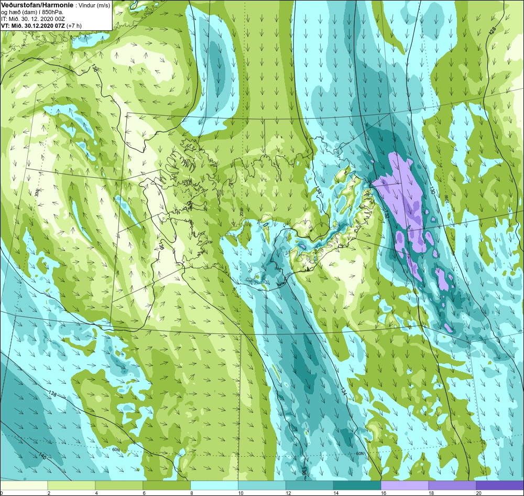Pick the pale cyan 8–10 m/s legend swatch
524x496 pixels.
(x=214, y=485)
